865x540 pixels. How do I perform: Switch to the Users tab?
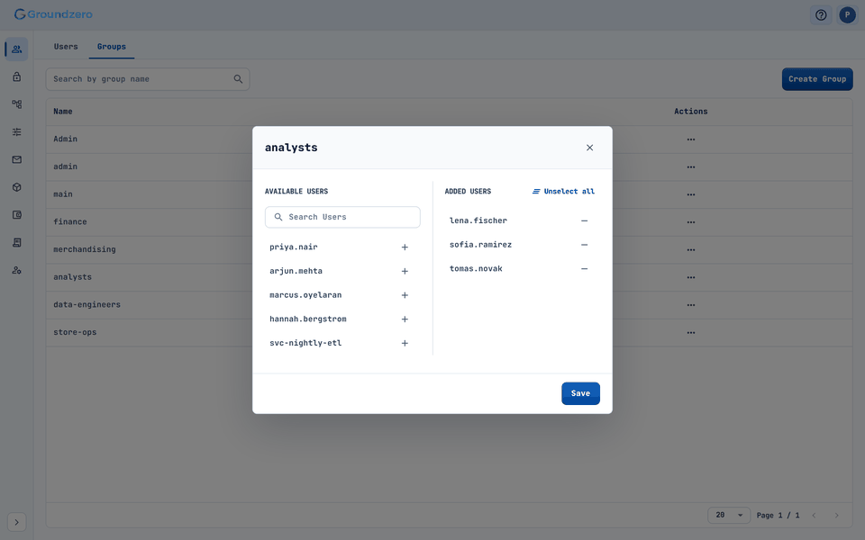coord(66,47)
